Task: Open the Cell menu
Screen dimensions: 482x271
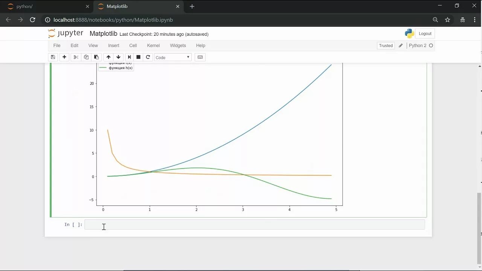Action: tap(133, 46)
